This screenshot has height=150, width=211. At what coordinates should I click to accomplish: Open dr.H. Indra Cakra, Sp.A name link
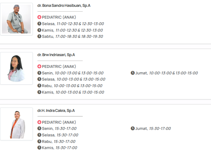[x=56, y=111]
